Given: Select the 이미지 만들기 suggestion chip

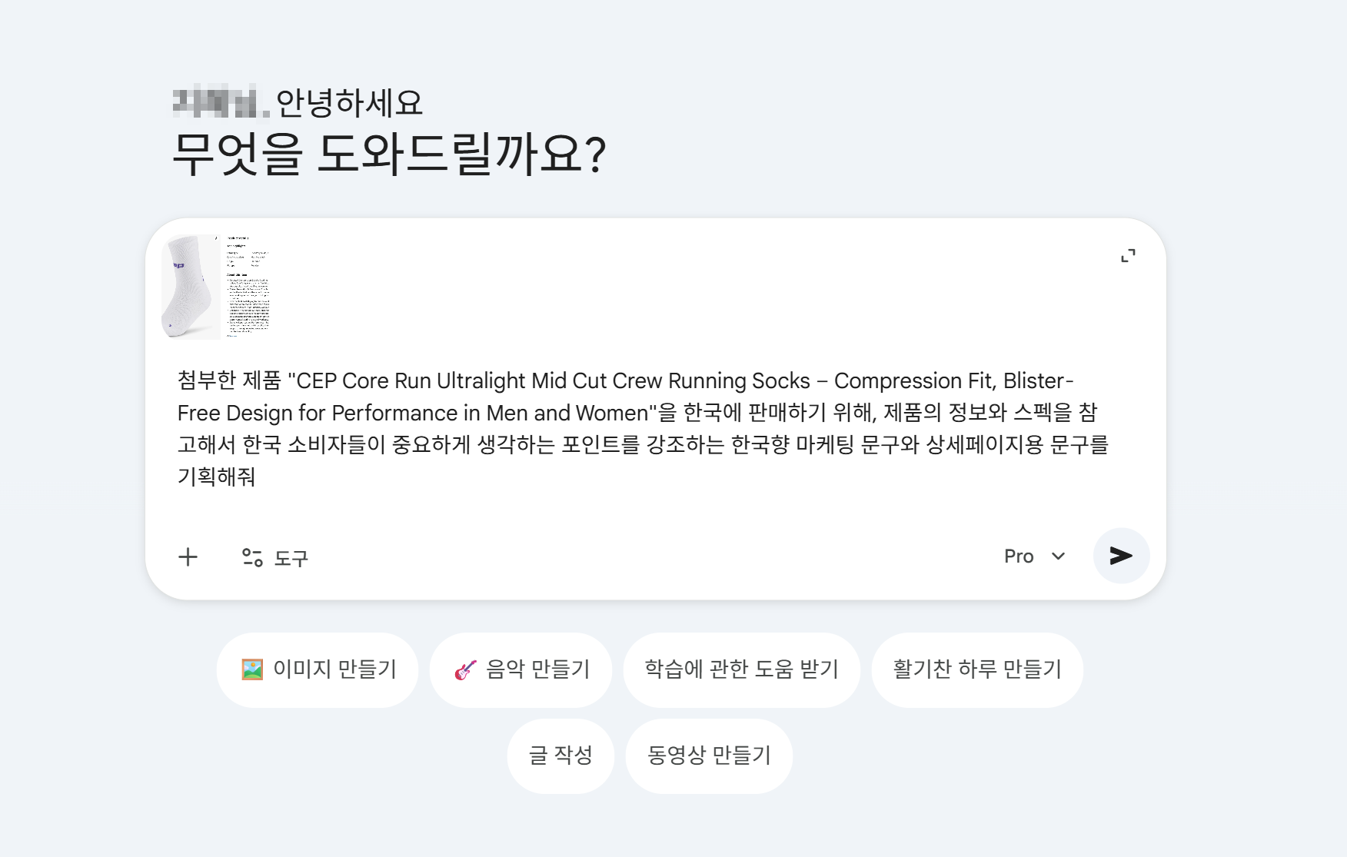Looking at the screenshot, I should click(x=317, y=669).
